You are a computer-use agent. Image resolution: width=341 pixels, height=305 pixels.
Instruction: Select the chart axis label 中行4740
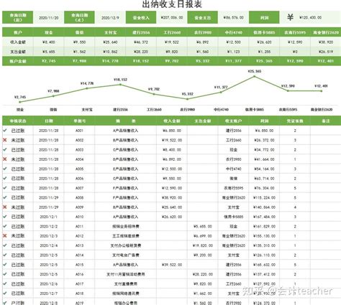click(221, 110)
